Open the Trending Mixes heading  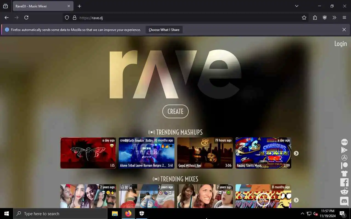(175, 179)
